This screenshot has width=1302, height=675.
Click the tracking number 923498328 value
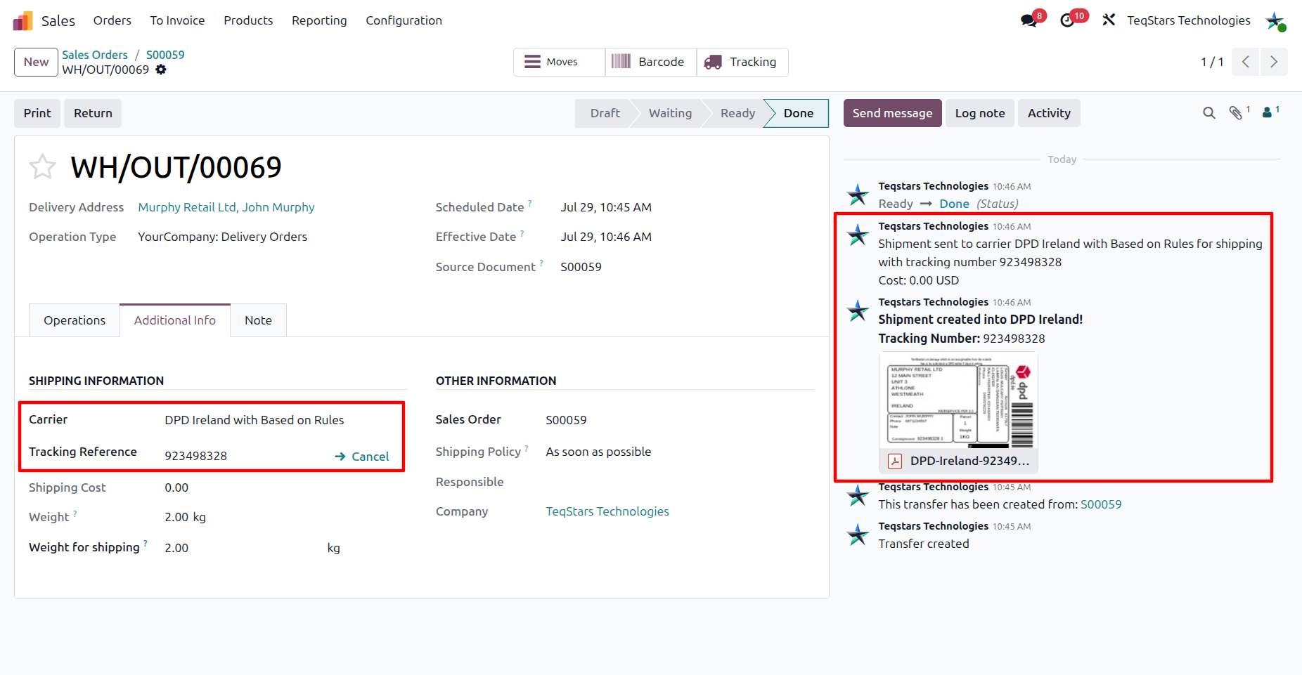click(196, 456)
